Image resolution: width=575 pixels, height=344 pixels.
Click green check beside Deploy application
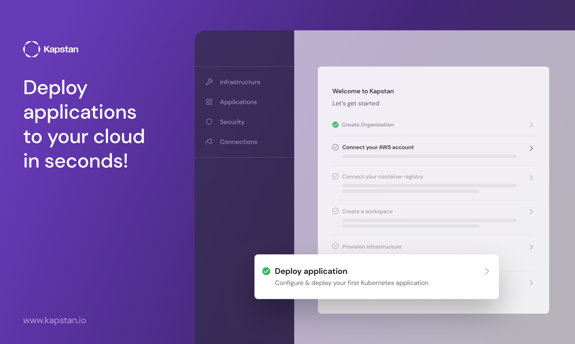[266, 271]
